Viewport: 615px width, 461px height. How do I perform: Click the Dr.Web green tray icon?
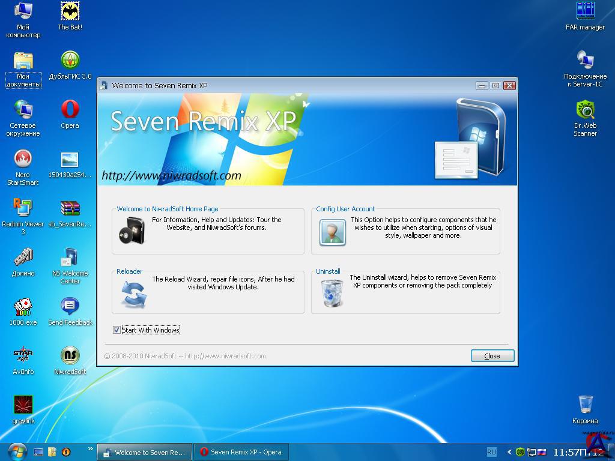(x=520, y=452)
